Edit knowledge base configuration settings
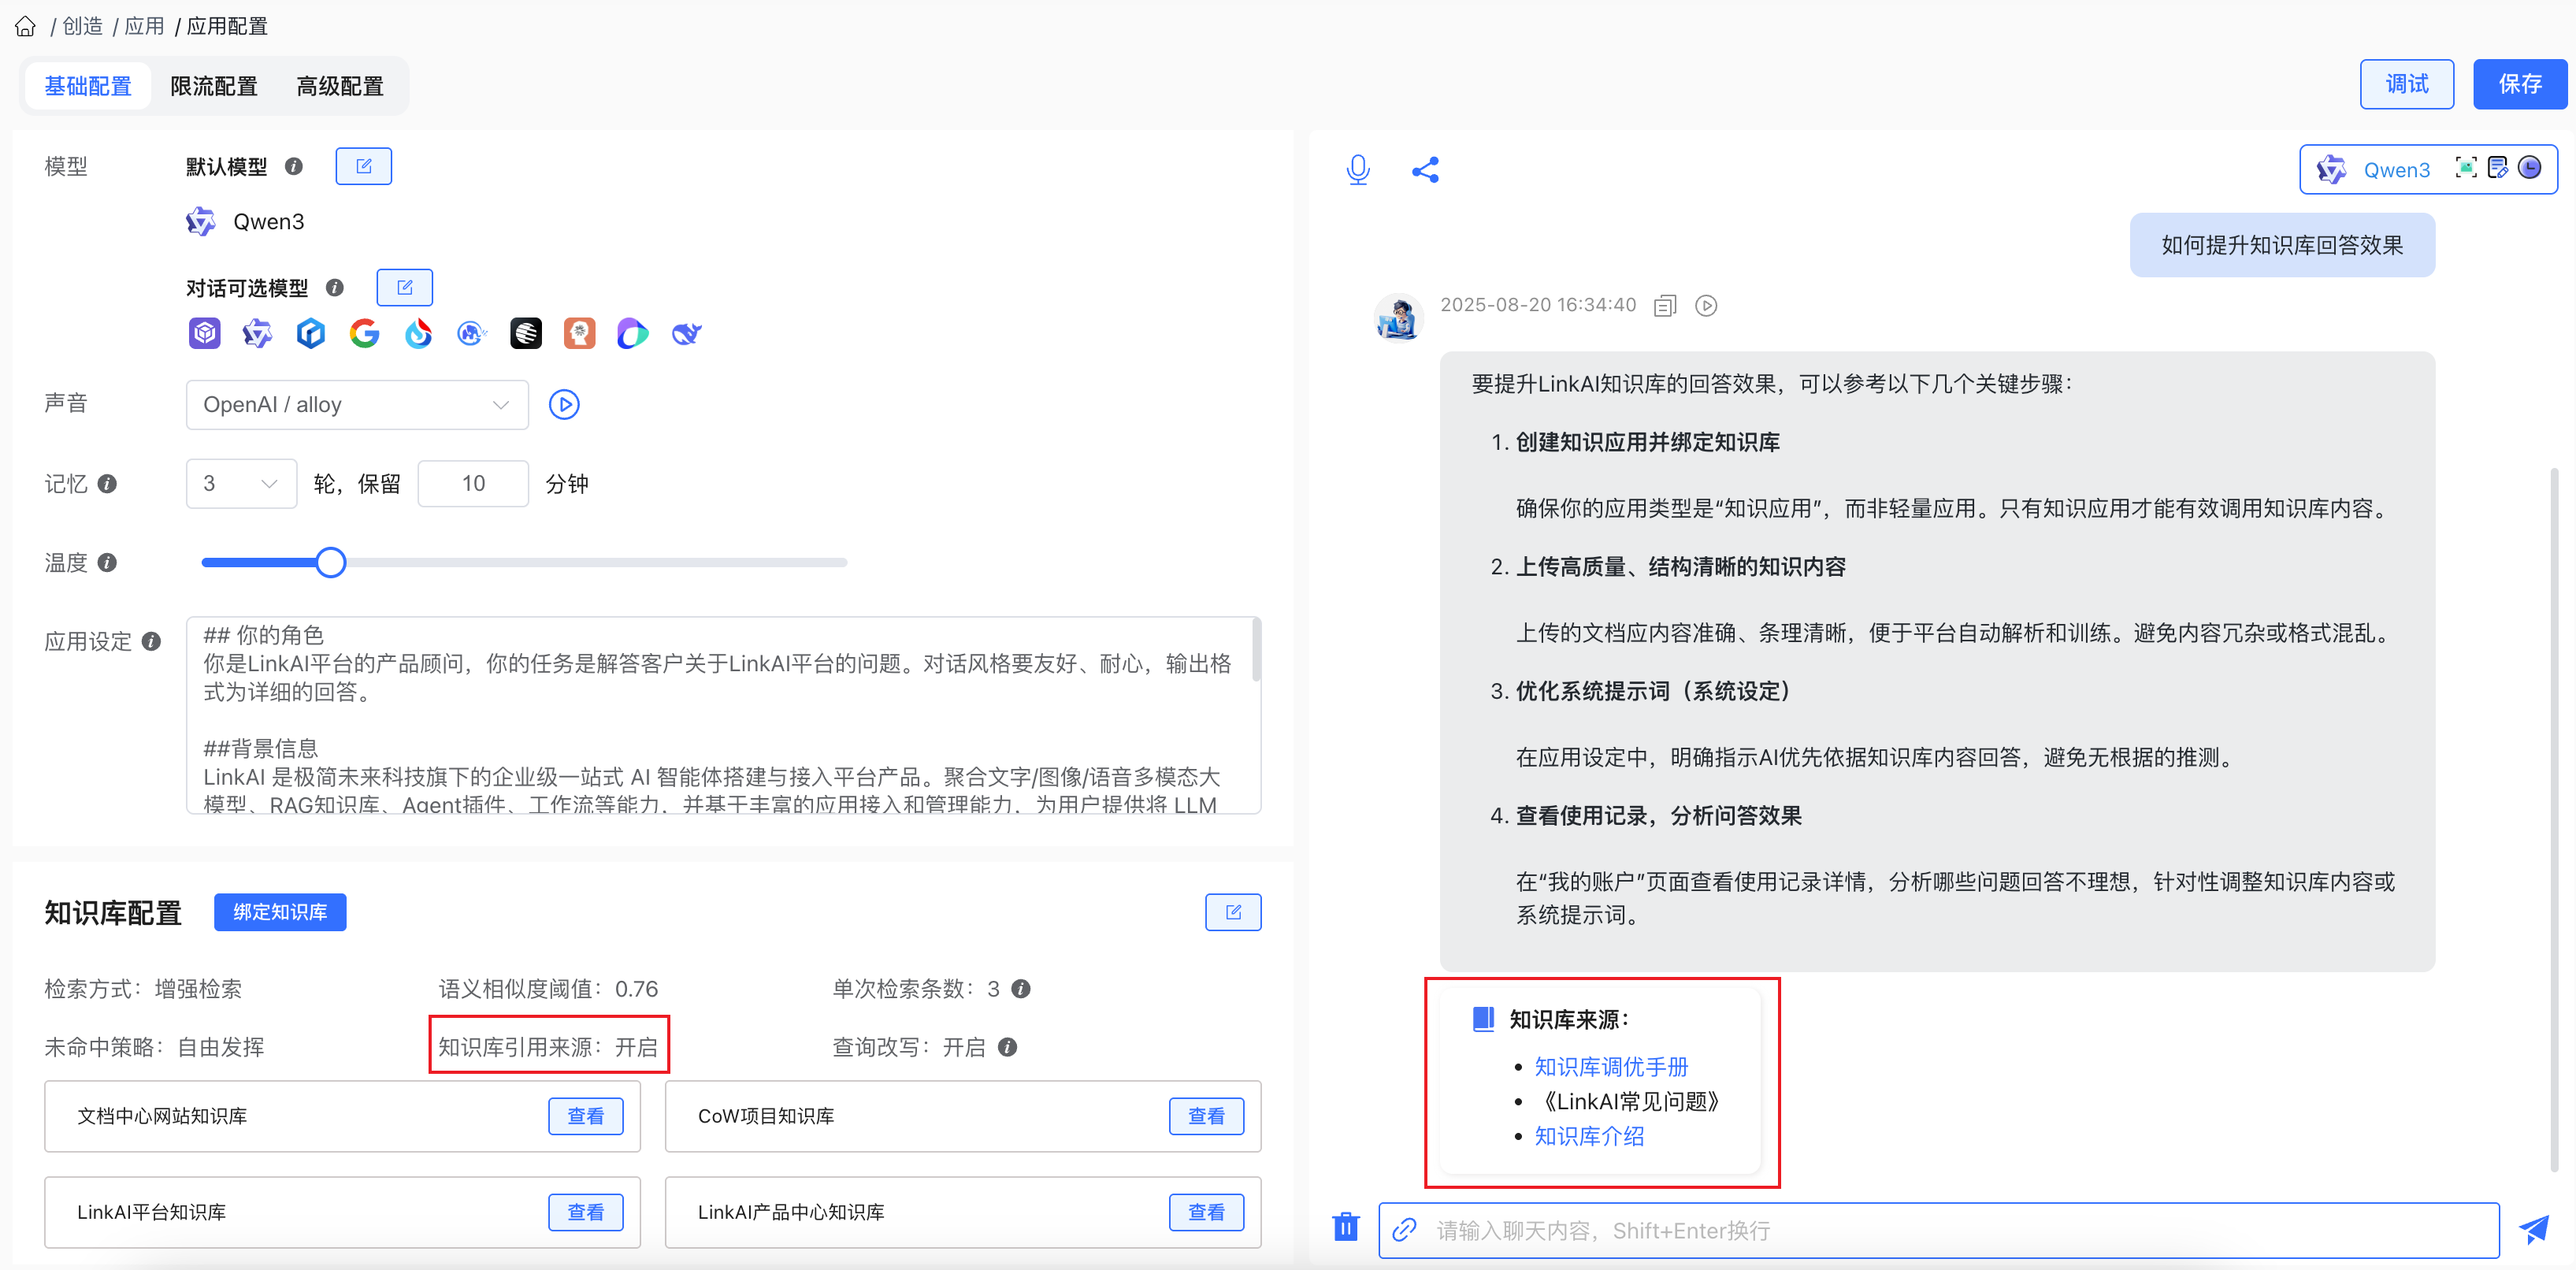Viewport: 2576px width, 1270px height. (x=1232, y=912)
